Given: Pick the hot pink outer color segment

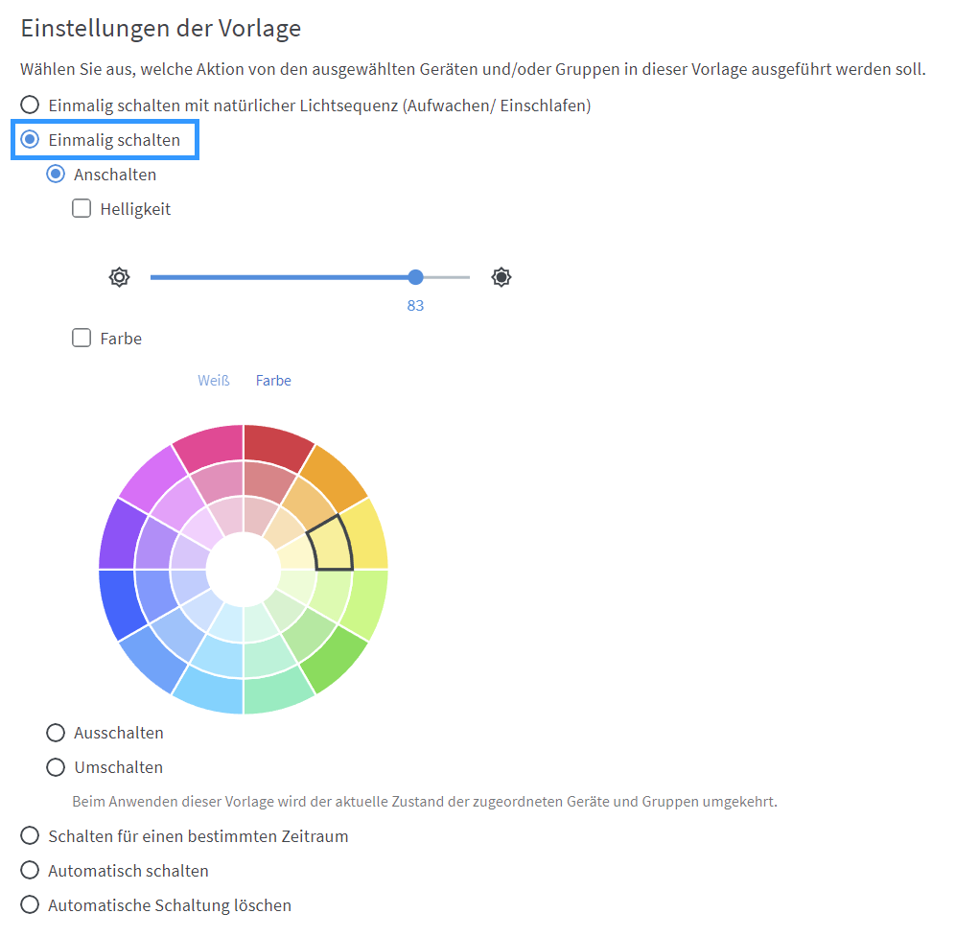Looking at the screenshot, I should [211, 445].
